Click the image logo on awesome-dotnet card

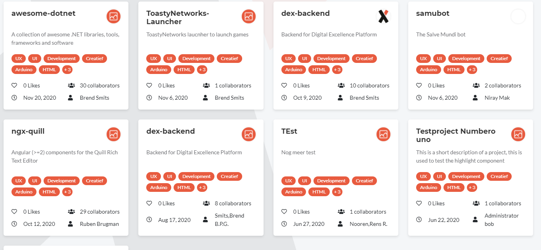pyautogui.click(x=113, y=16)
